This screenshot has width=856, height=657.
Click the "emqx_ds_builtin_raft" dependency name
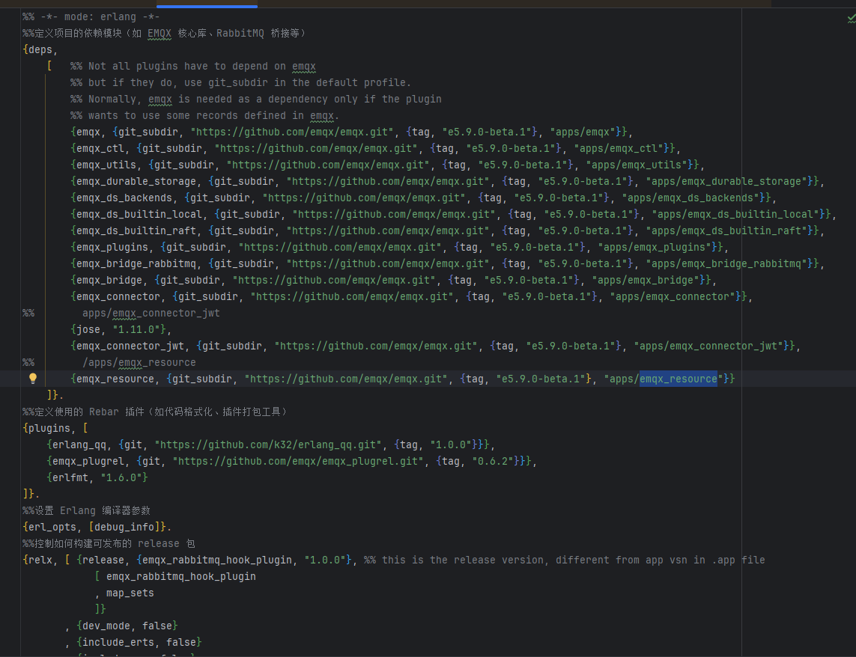[136, 230]
